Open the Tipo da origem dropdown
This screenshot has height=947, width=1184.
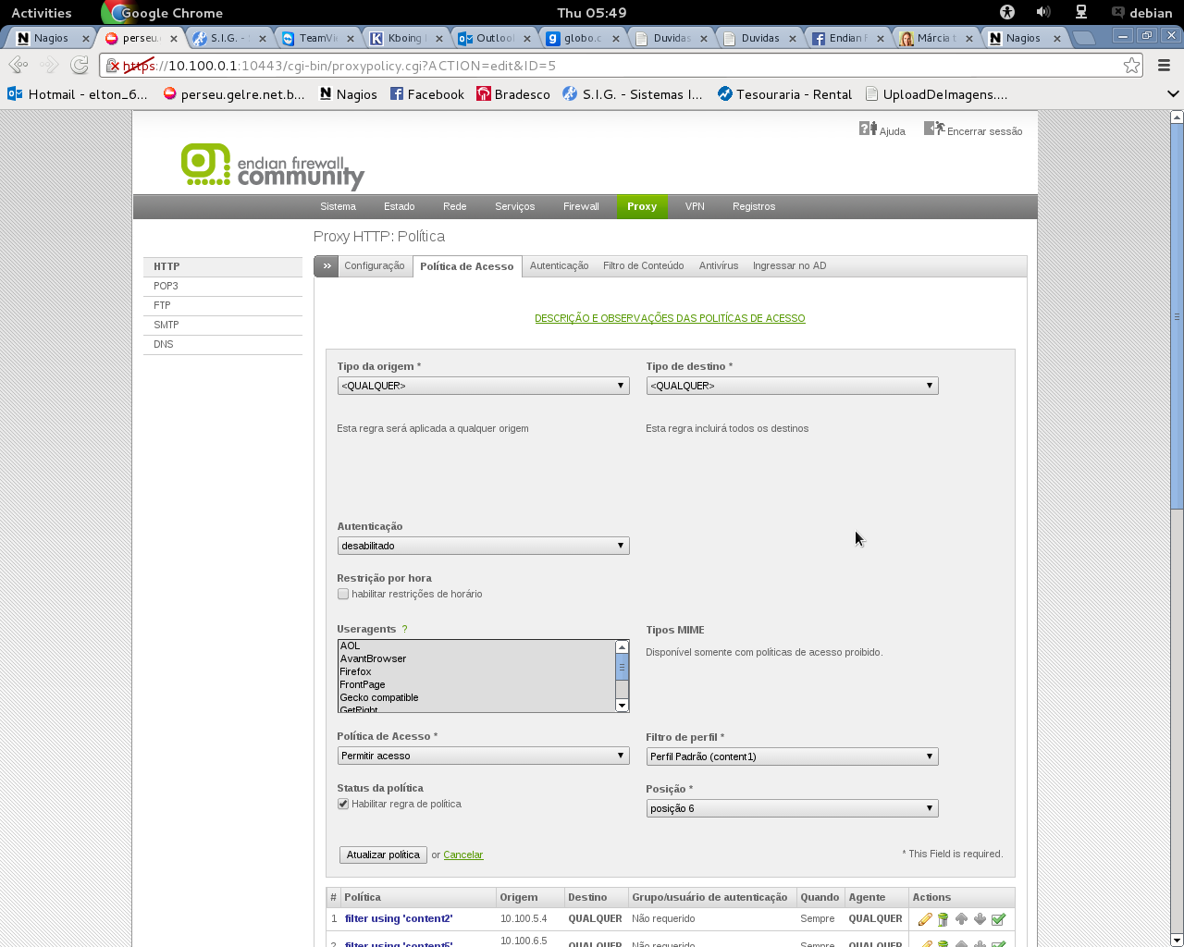click(483, 386)
